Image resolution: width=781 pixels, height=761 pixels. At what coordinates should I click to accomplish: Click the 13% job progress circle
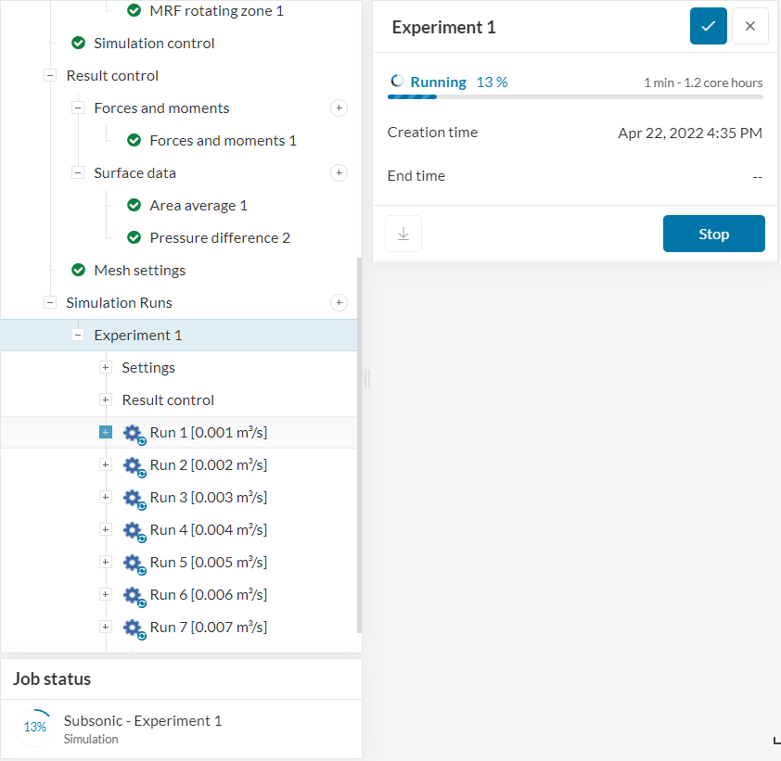35,728
